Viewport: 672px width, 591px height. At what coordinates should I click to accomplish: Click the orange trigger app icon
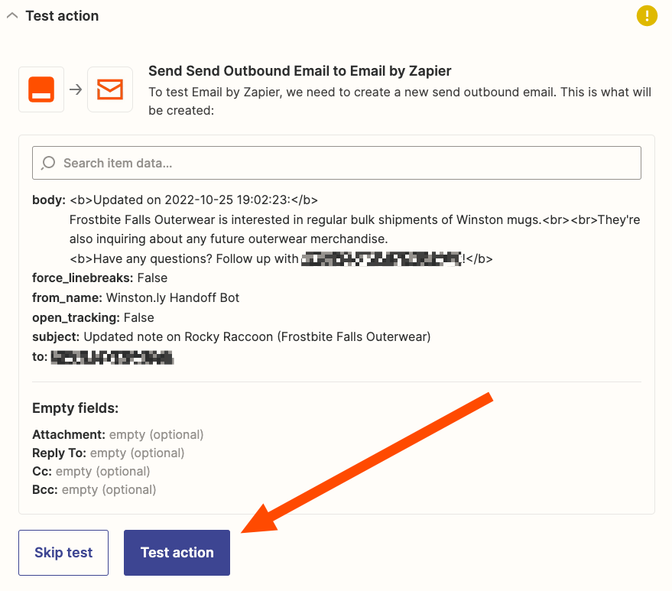pyautogui.click(x=41, y=89)
